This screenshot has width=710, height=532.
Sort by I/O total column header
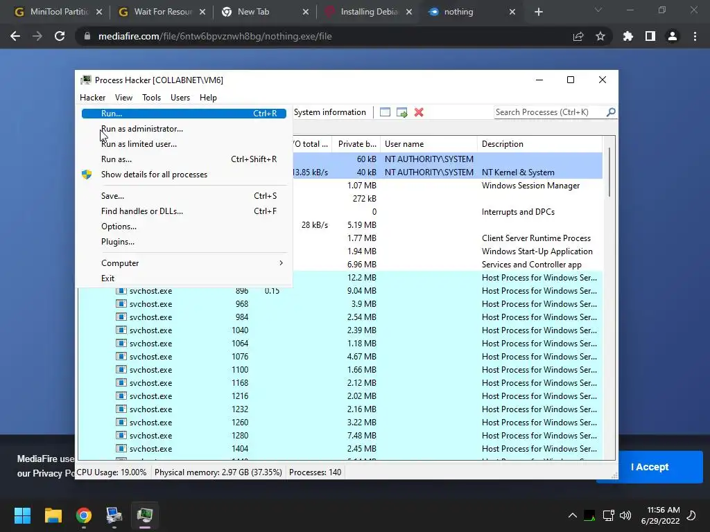pyautogui.click(x=311, y=144)
